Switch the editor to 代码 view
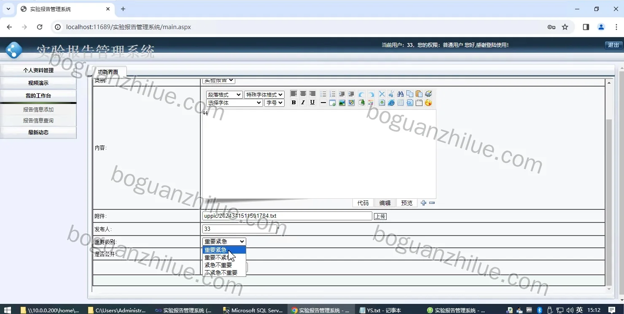This screenshot has width=624, height=314. (363, 203)
